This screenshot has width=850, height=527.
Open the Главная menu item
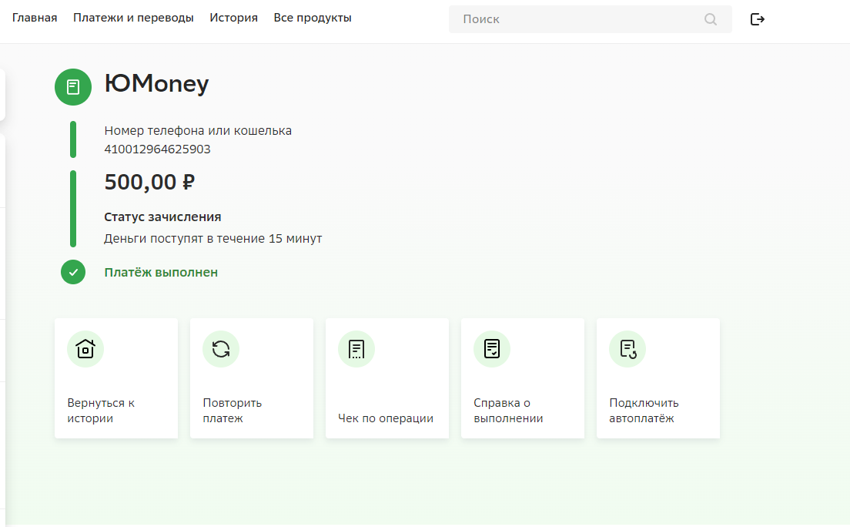click(35, 18)
